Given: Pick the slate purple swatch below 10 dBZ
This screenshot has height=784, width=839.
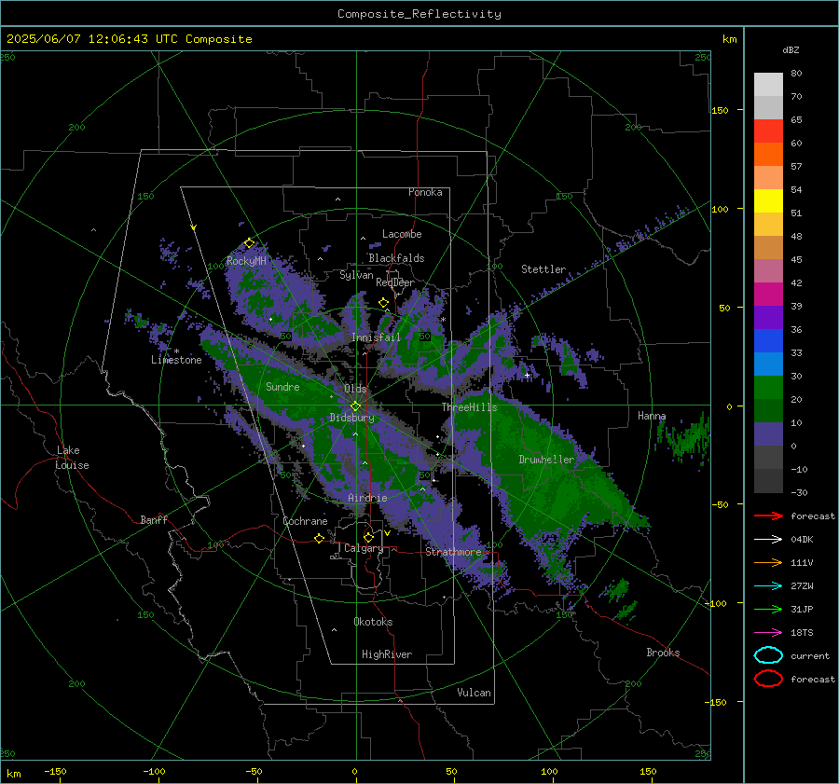Looking at the screenshot, I should (x=768, y=434).
